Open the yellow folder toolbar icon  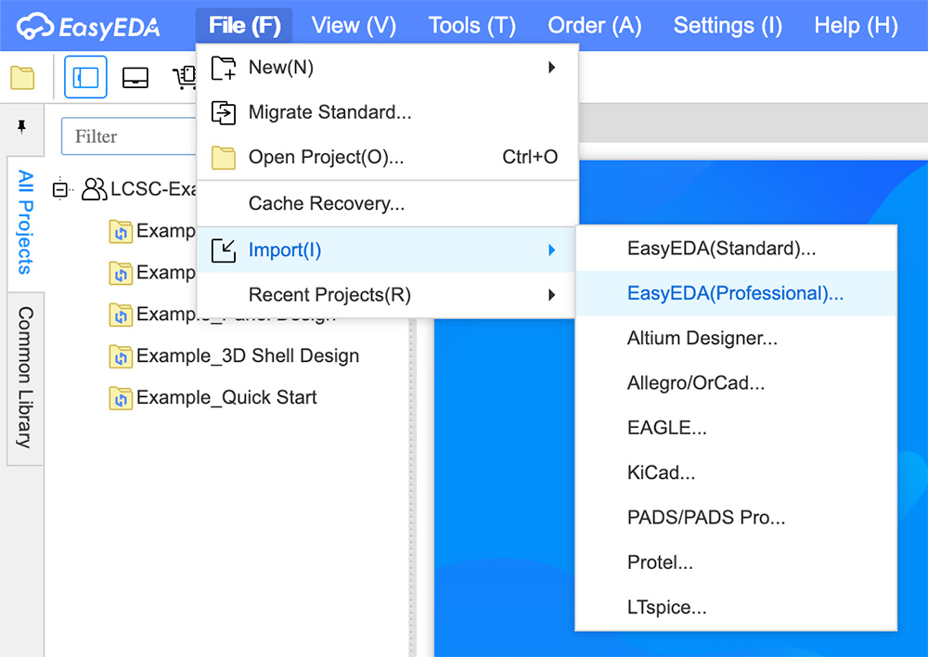tap(22, 78)
